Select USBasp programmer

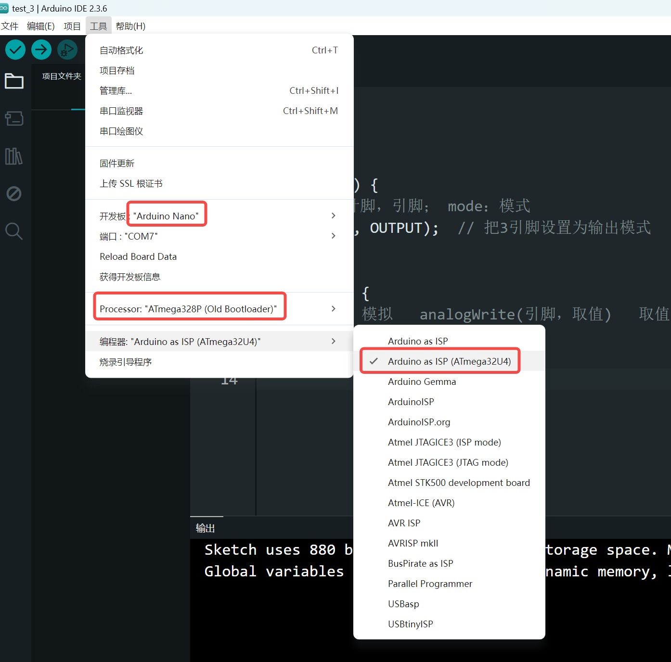[x=449, y=604]
